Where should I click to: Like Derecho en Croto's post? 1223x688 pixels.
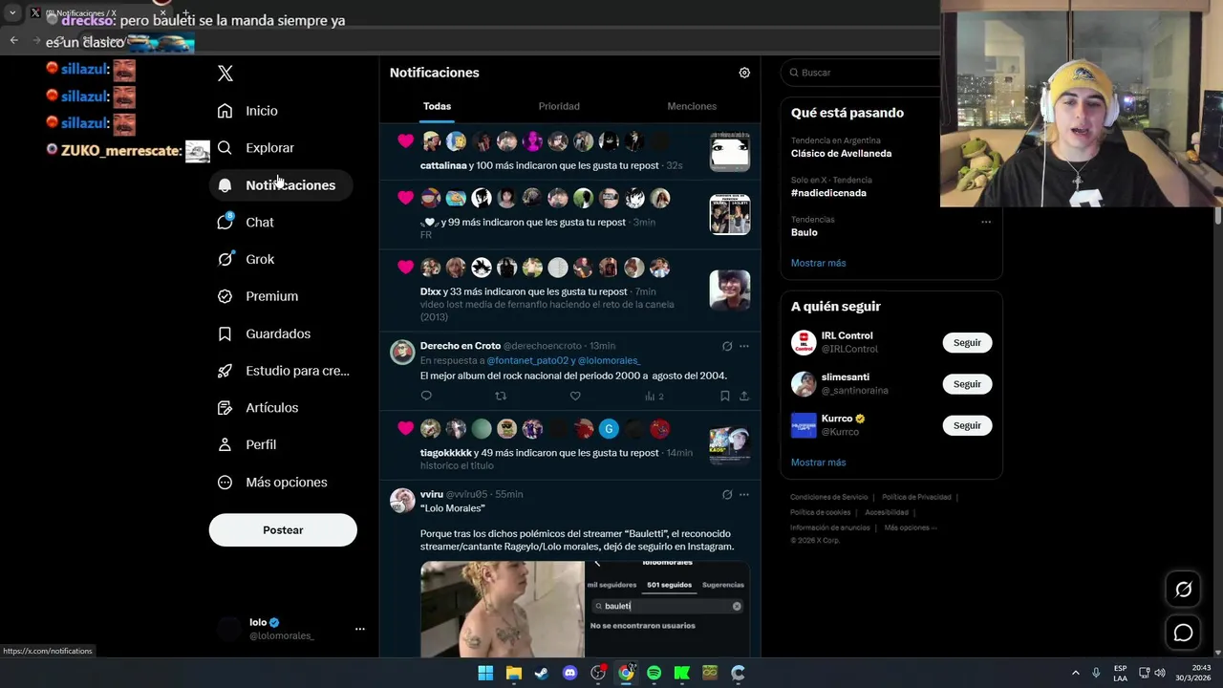click(x=575, y=396)
